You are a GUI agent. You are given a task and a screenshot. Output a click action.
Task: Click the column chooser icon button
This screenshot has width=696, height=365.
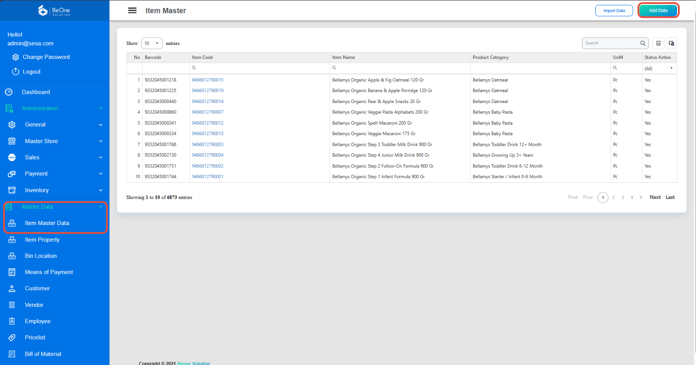coord(671,43)
